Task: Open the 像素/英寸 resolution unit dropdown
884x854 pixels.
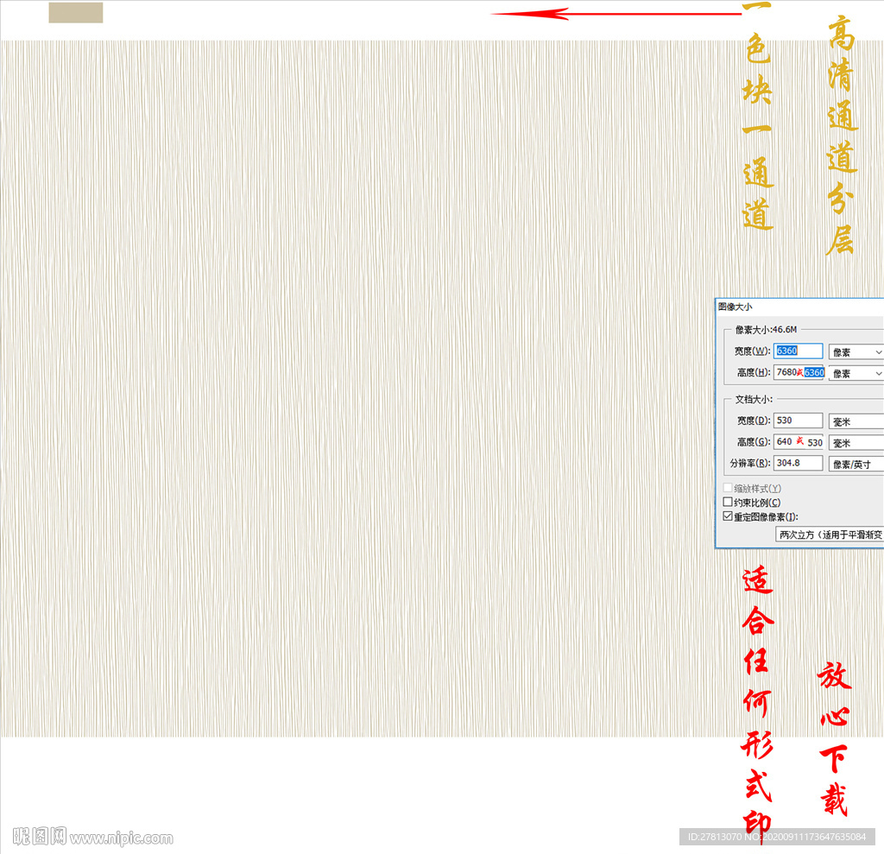Action: click(x=856, y=465)
